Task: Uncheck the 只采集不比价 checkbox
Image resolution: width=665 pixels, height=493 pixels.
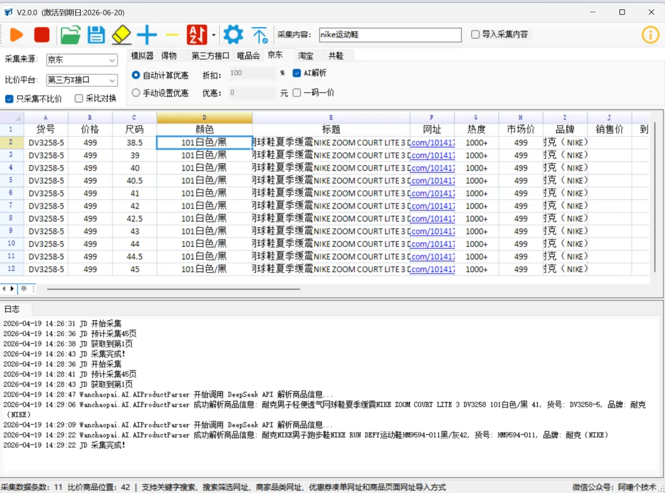Action: pos(9,98)
